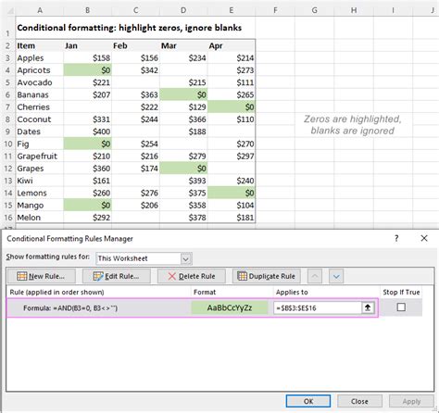Image resolution: width=439 pixels, height=413 pixels.
Task: Move rule down with arrow button
Action: (x=336, y=276)
